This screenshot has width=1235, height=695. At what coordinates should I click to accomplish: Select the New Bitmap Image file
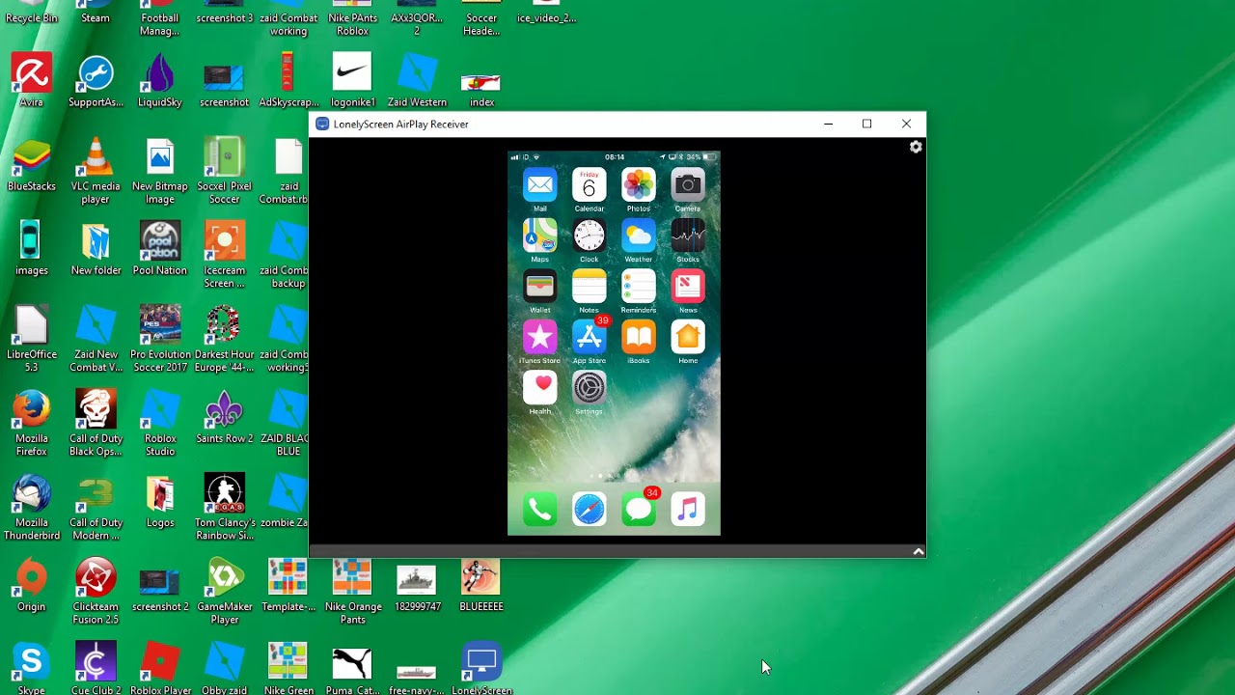[x=160, y=172]
